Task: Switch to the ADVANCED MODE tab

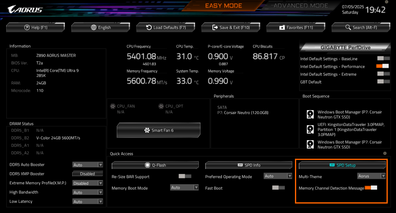Action: coord(301,6)
